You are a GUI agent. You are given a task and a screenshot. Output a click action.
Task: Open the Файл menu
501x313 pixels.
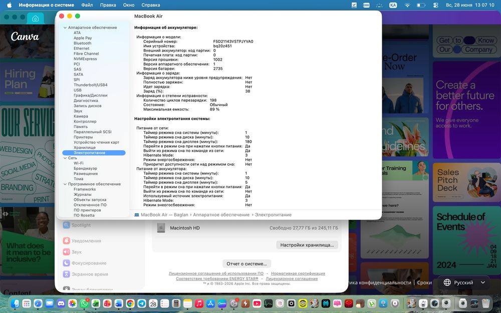(87, 5)
